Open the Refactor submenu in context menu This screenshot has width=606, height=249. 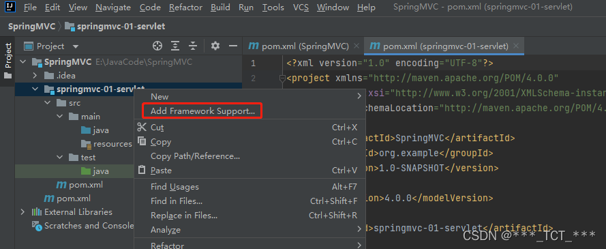pos(250,245)
